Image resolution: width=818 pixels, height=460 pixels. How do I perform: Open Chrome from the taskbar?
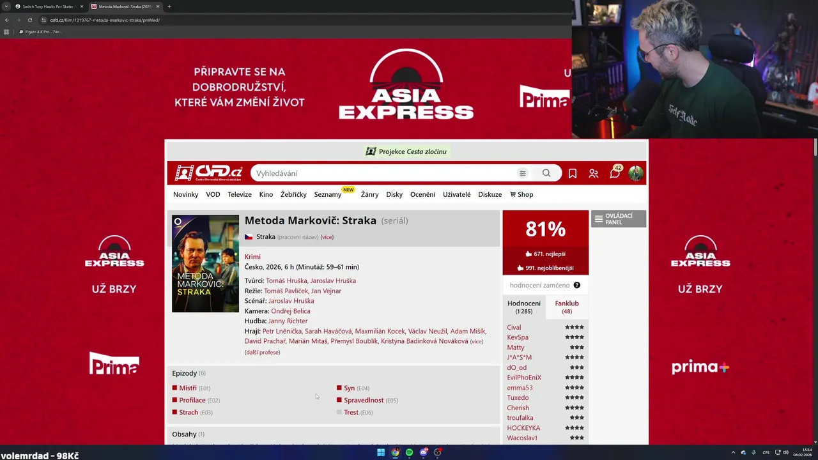pyautogui.click(x=395, y=452)
